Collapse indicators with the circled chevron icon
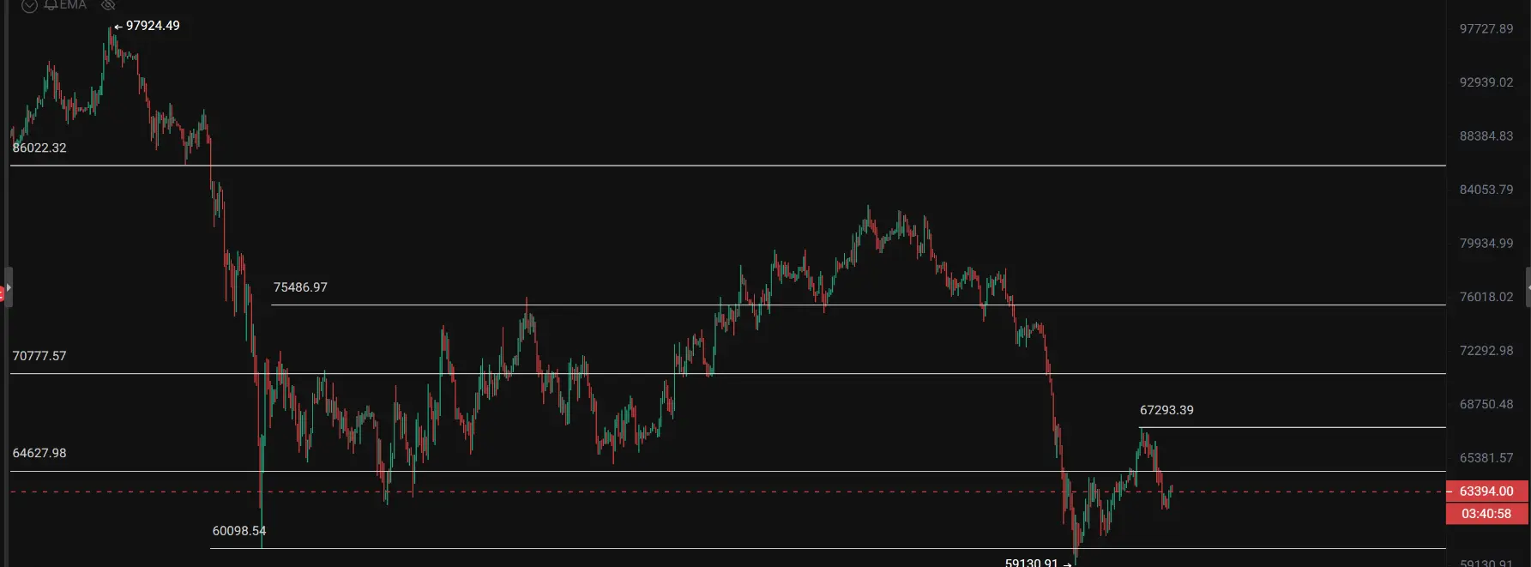The height and width of the screenshot is (567, 1531). point(29,5)
